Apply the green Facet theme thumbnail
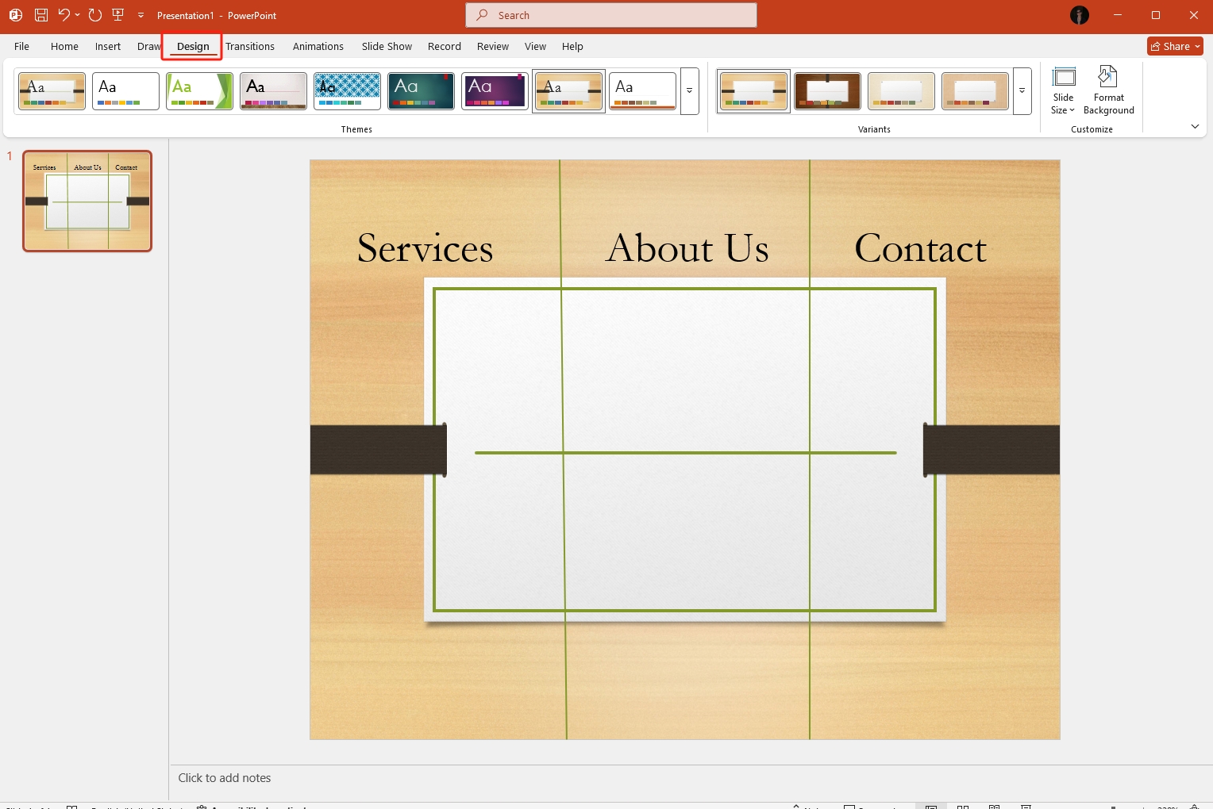This screenshot has height=809, width=1213. point(199,91)
